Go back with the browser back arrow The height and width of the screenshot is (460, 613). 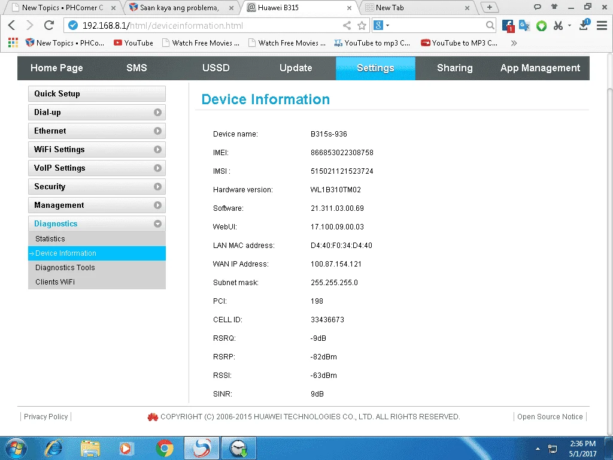coord(12,25)
